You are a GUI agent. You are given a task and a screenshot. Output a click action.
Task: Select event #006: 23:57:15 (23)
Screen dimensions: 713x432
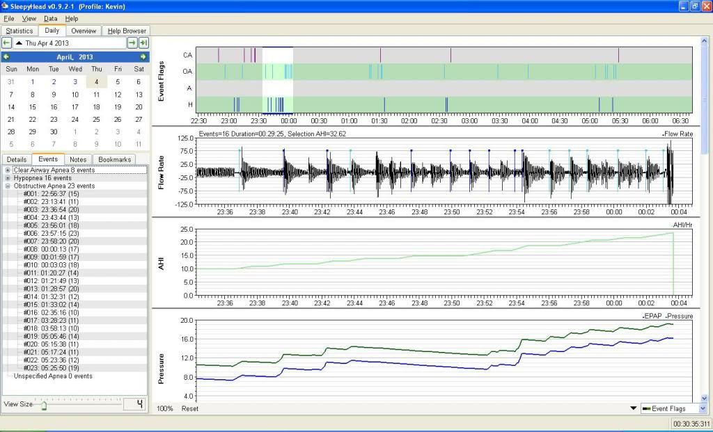51,234
